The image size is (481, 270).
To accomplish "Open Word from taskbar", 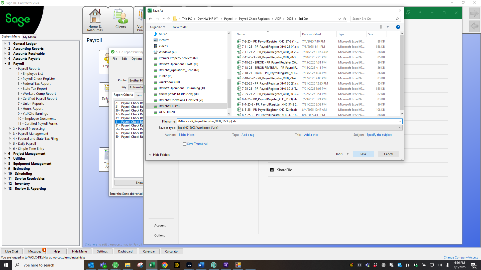I will tap(201, 265).
